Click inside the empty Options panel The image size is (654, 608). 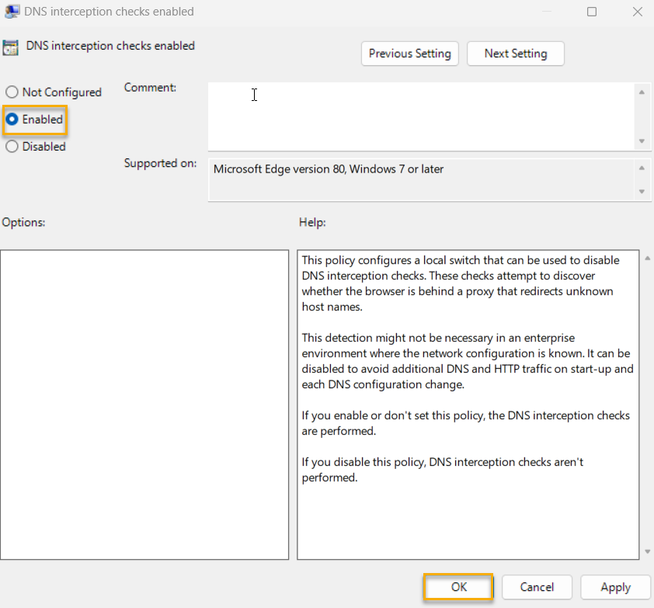click(x=144, y=404)
